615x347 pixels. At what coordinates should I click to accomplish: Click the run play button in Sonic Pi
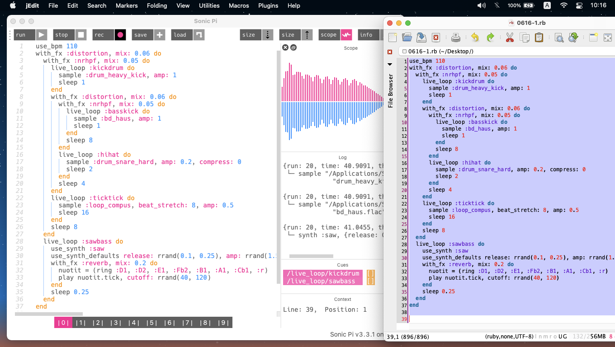[41, 35]
